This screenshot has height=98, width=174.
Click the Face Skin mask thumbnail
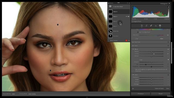pos(110,36)
